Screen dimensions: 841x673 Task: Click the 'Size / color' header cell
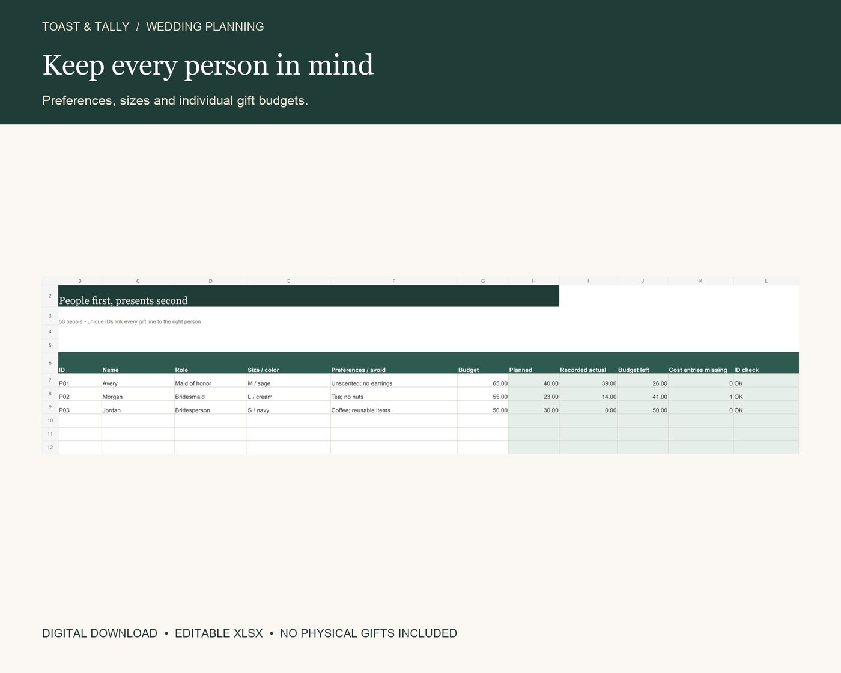[x=288, y=363]
